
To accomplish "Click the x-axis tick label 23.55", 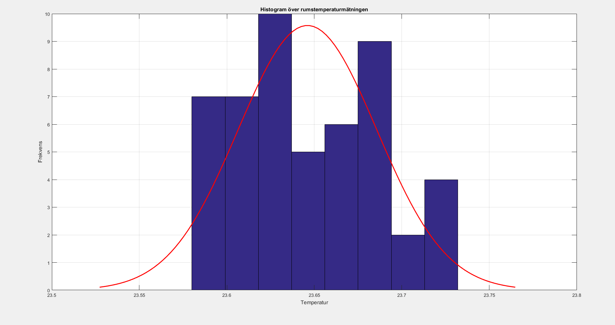I will click(x=139, y=295).
